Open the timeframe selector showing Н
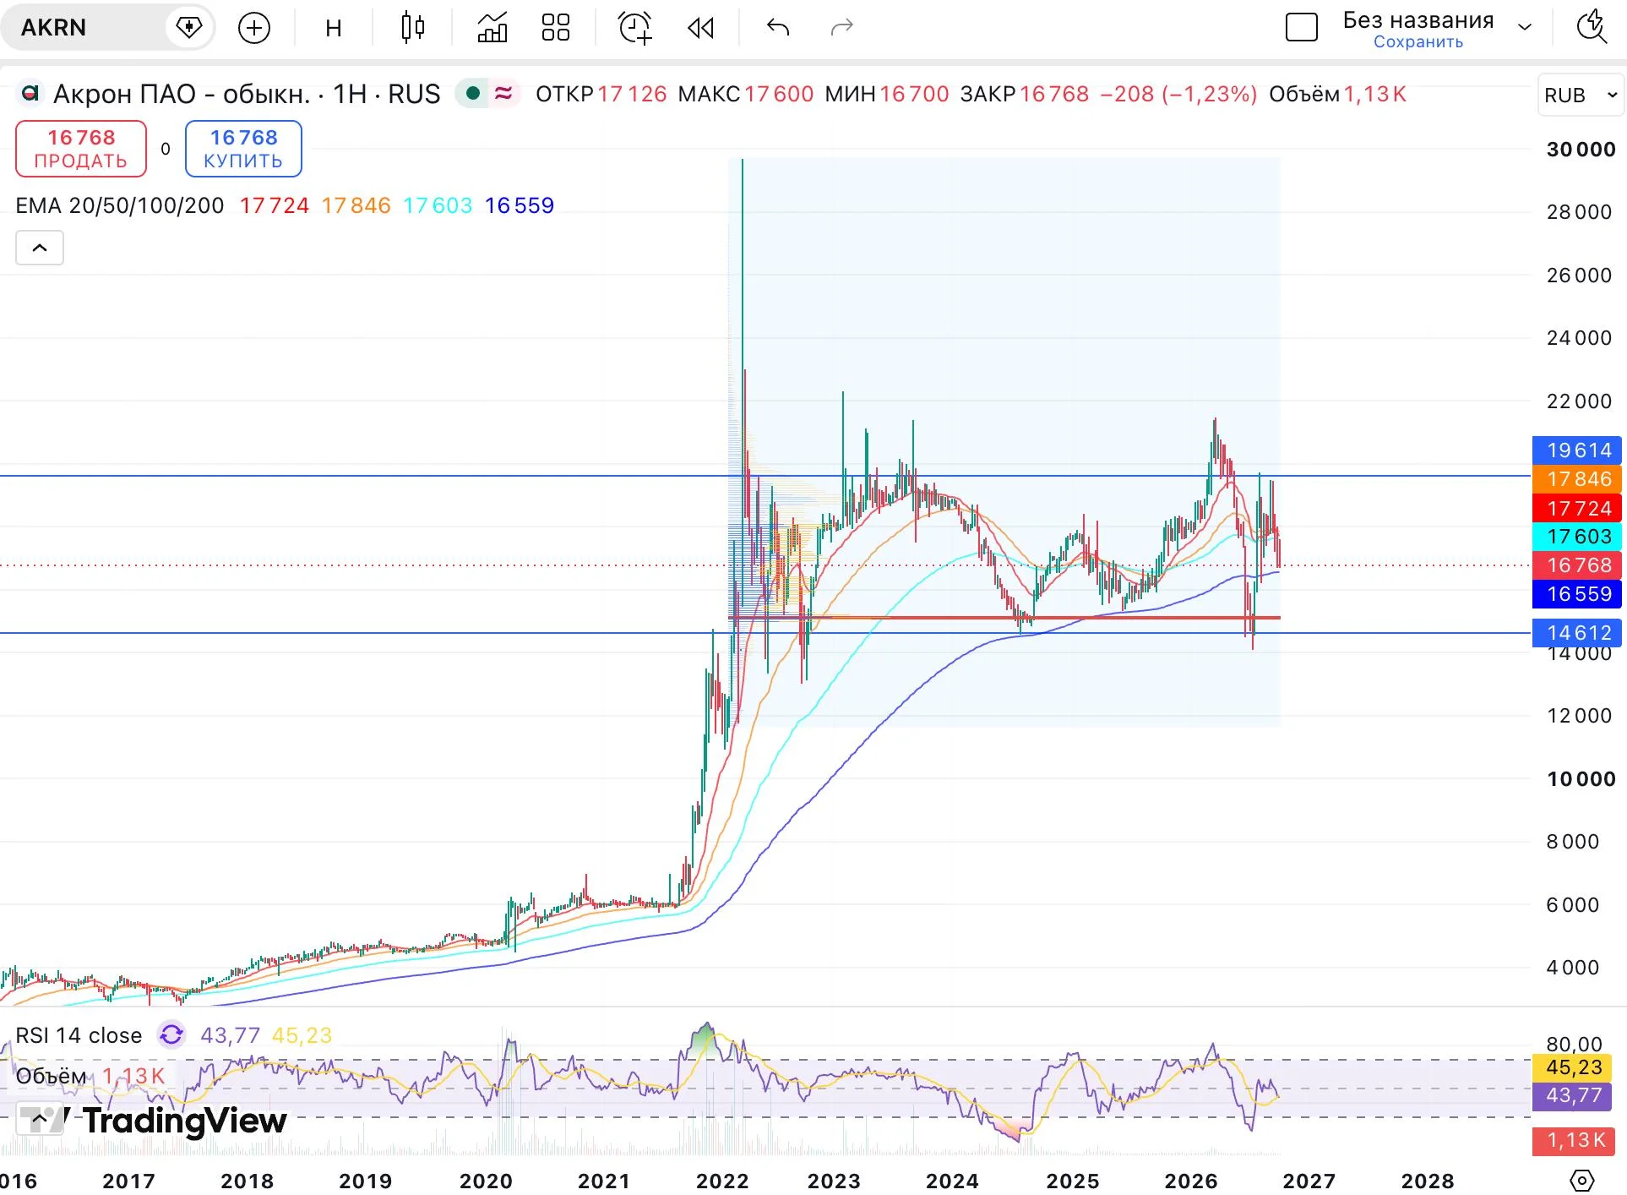This screenshot has width=1627, height=1195. 334,28
